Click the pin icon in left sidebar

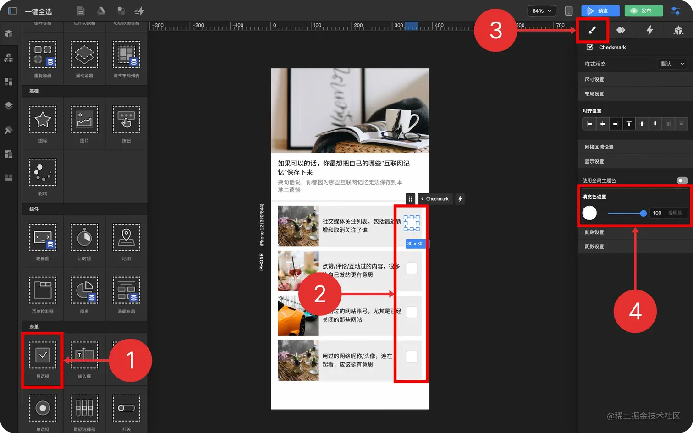pos(8,130)
